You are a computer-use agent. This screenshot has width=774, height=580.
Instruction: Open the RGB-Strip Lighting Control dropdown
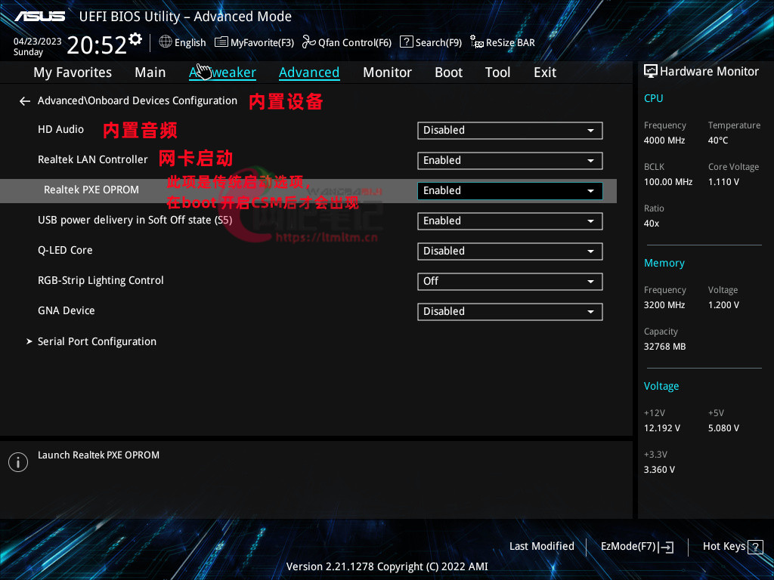(x=510, y=281)
